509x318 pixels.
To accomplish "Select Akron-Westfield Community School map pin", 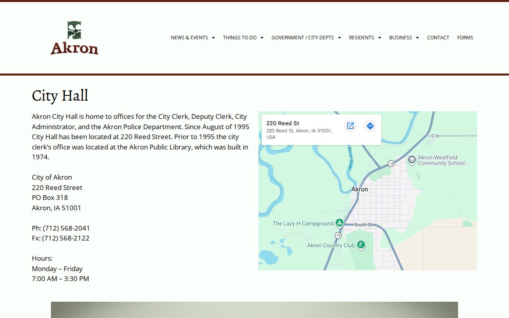I will (x=412, y=160).
